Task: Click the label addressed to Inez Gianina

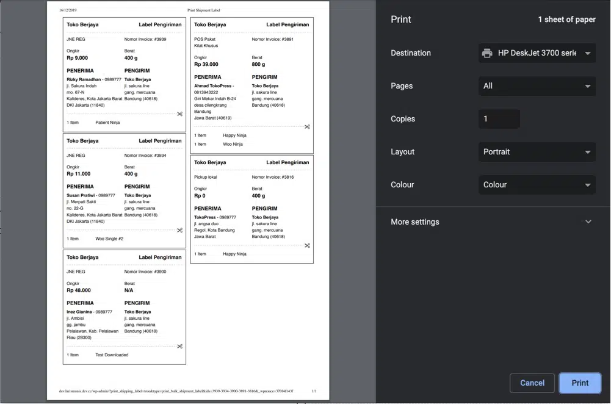Action: [124, 305]
